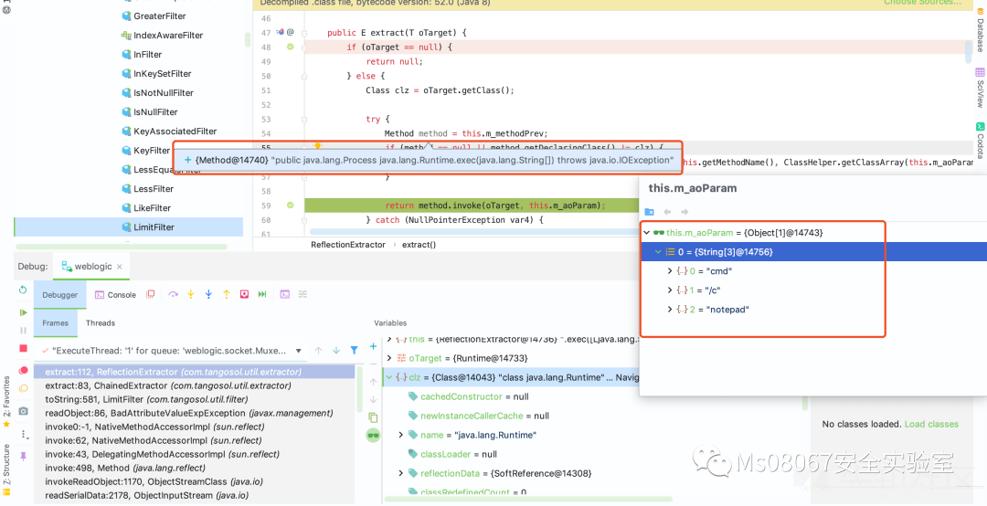Image resolution: width=987 pixels, height=506 pixels.
Task: Open the Evaluate Expression icon
Action: (284, 294)
